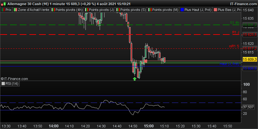
Task: Click the grey square icon beside RSI (14)
Action: pos(3,84)
